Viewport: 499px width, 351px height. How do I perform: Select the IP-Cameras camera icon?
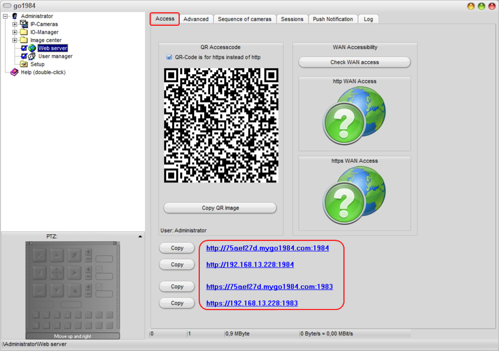click(24, 24)
